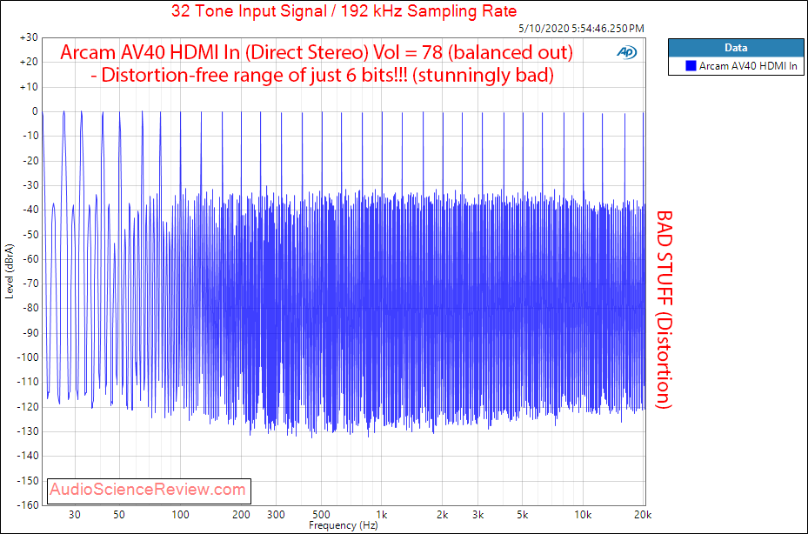Viewport: 808px width, 534px height.
Task: Click the "-70" y-axis tick label
Action: pos(30,284)
